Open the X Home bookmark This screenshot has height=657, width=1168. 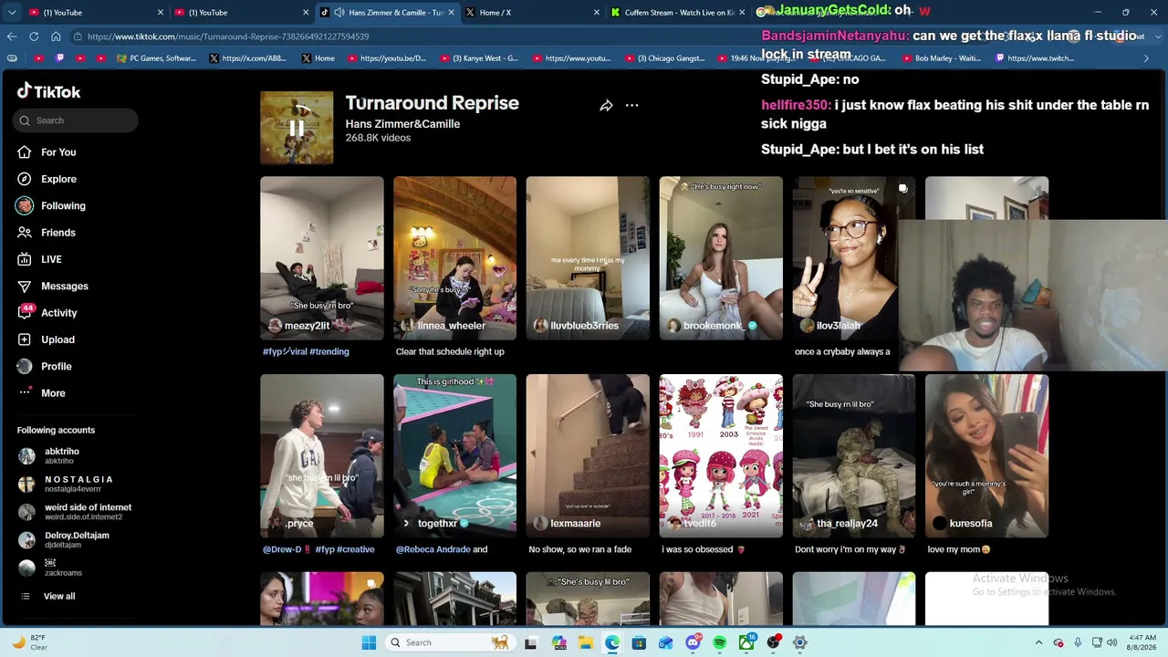tap(318, 58)
